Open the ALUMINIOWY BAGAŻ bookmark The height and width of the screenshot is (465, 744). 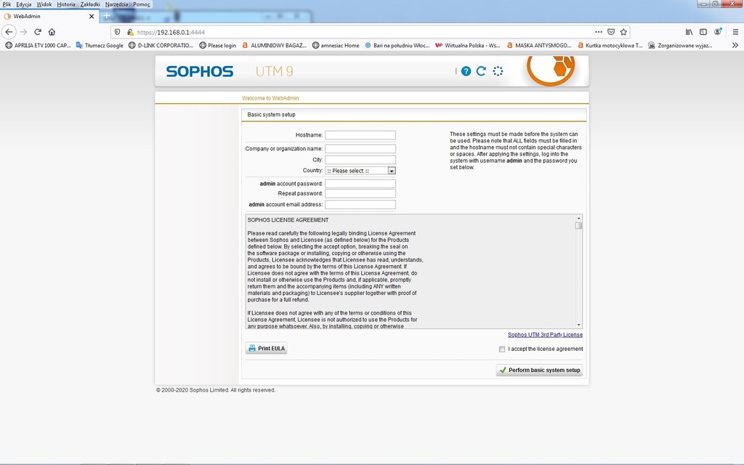pyautogui.click(x=274, y=46)
